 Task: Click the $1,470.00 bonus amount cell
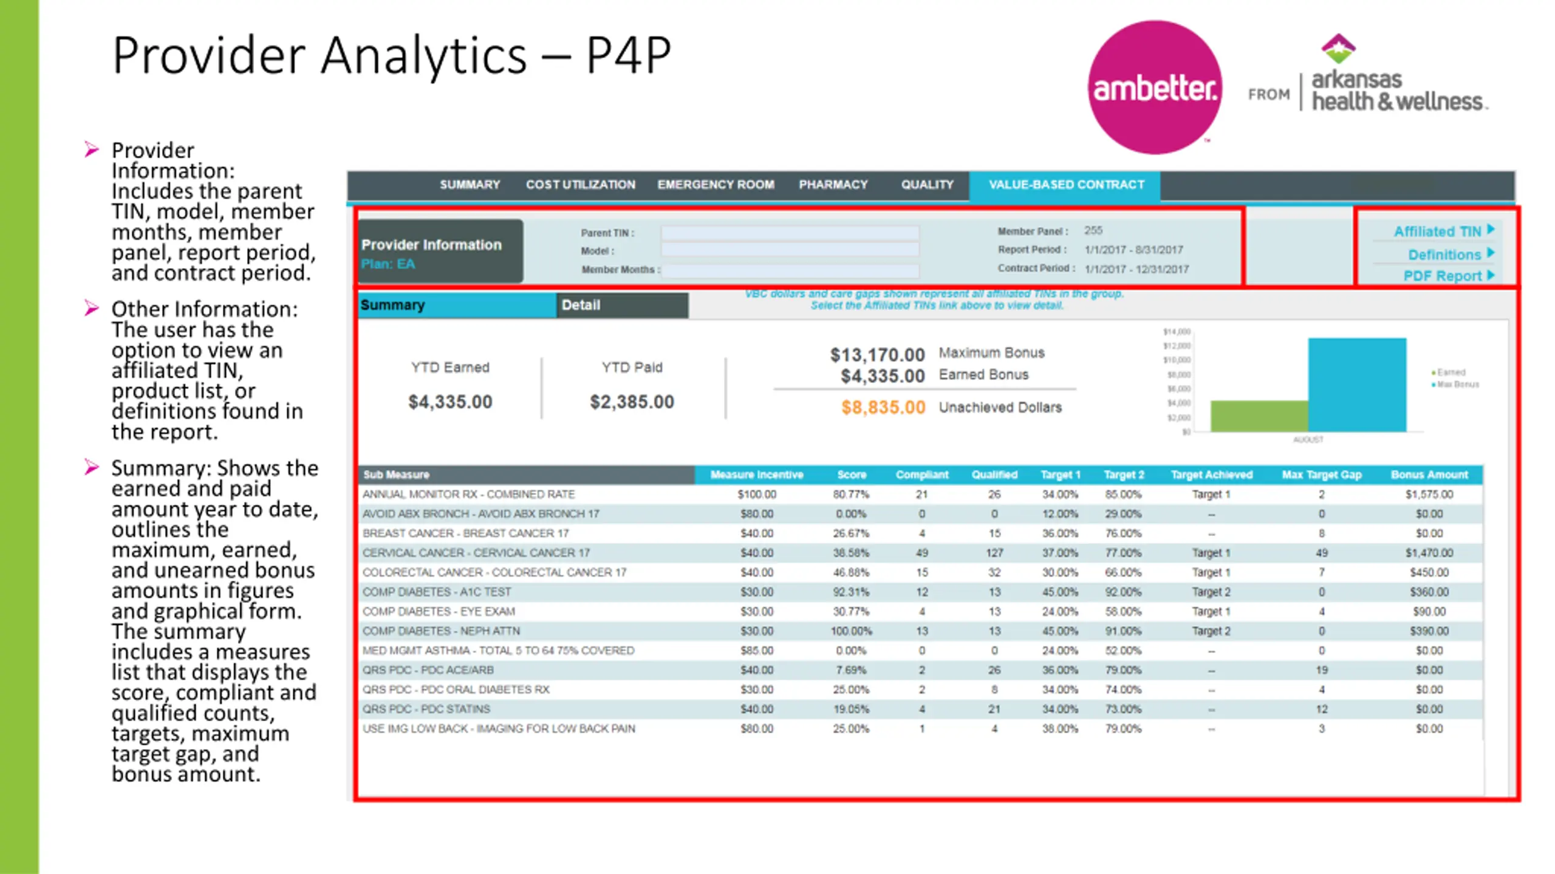[1429, 553]
